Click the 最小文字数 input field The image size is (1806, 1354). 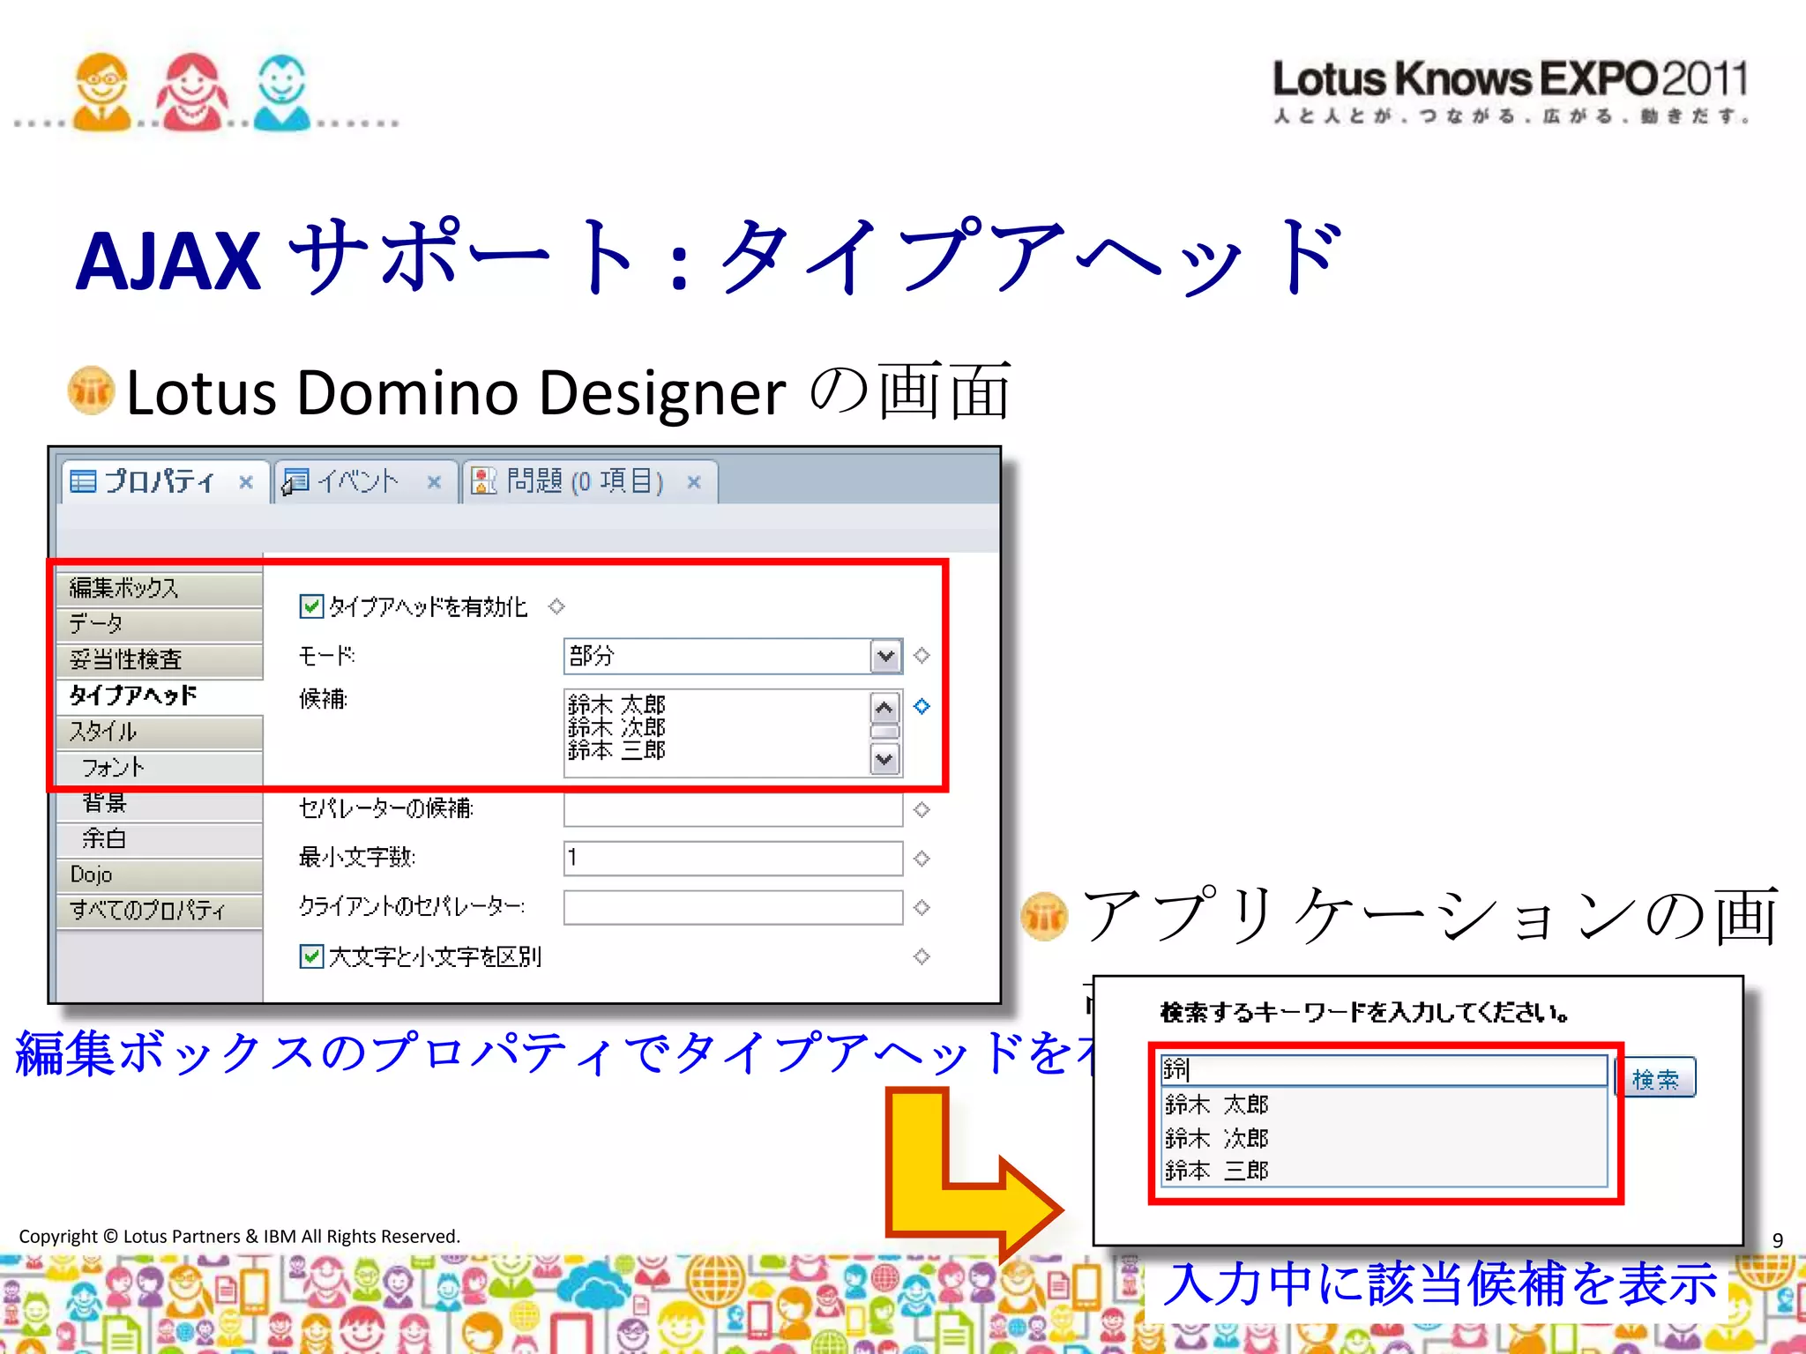tap(732, 858)
